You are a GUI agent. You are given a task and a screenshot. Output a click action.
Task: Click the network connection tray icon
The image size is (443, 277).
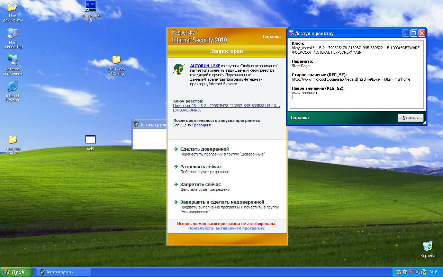[423, 272]
